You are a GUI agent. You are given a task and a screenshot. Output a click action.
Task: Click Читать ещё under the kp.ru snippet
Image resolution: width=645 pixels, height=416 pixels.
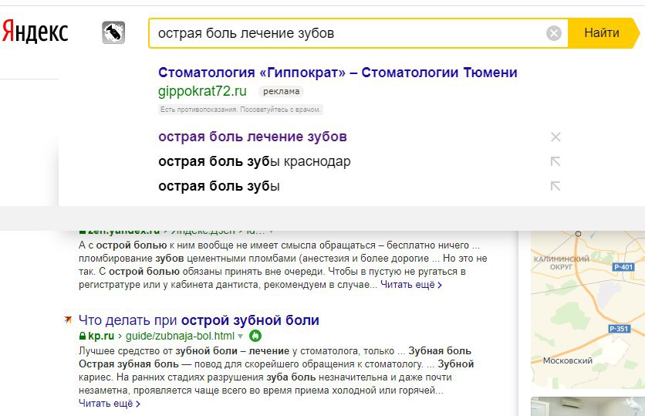pos(110,404)
